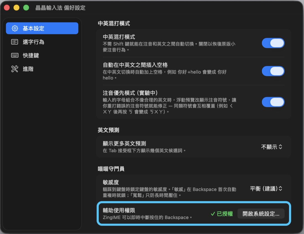Screen dimensions: 304x234
Task: Close the preferences window with the red button
Action: pyautogui.click(x=7, y=8)
